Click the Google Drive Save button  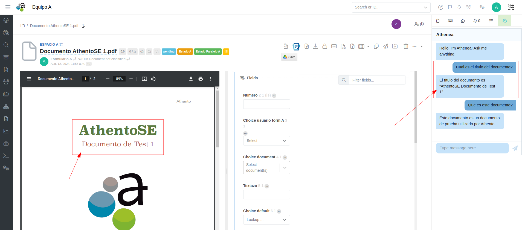[x=289, y=57]
